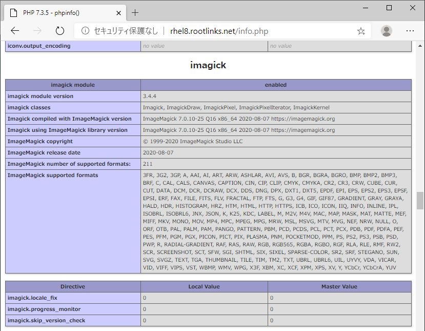425x331 pixels.
Task: Add page to favorites star
Action: [361, 31]
